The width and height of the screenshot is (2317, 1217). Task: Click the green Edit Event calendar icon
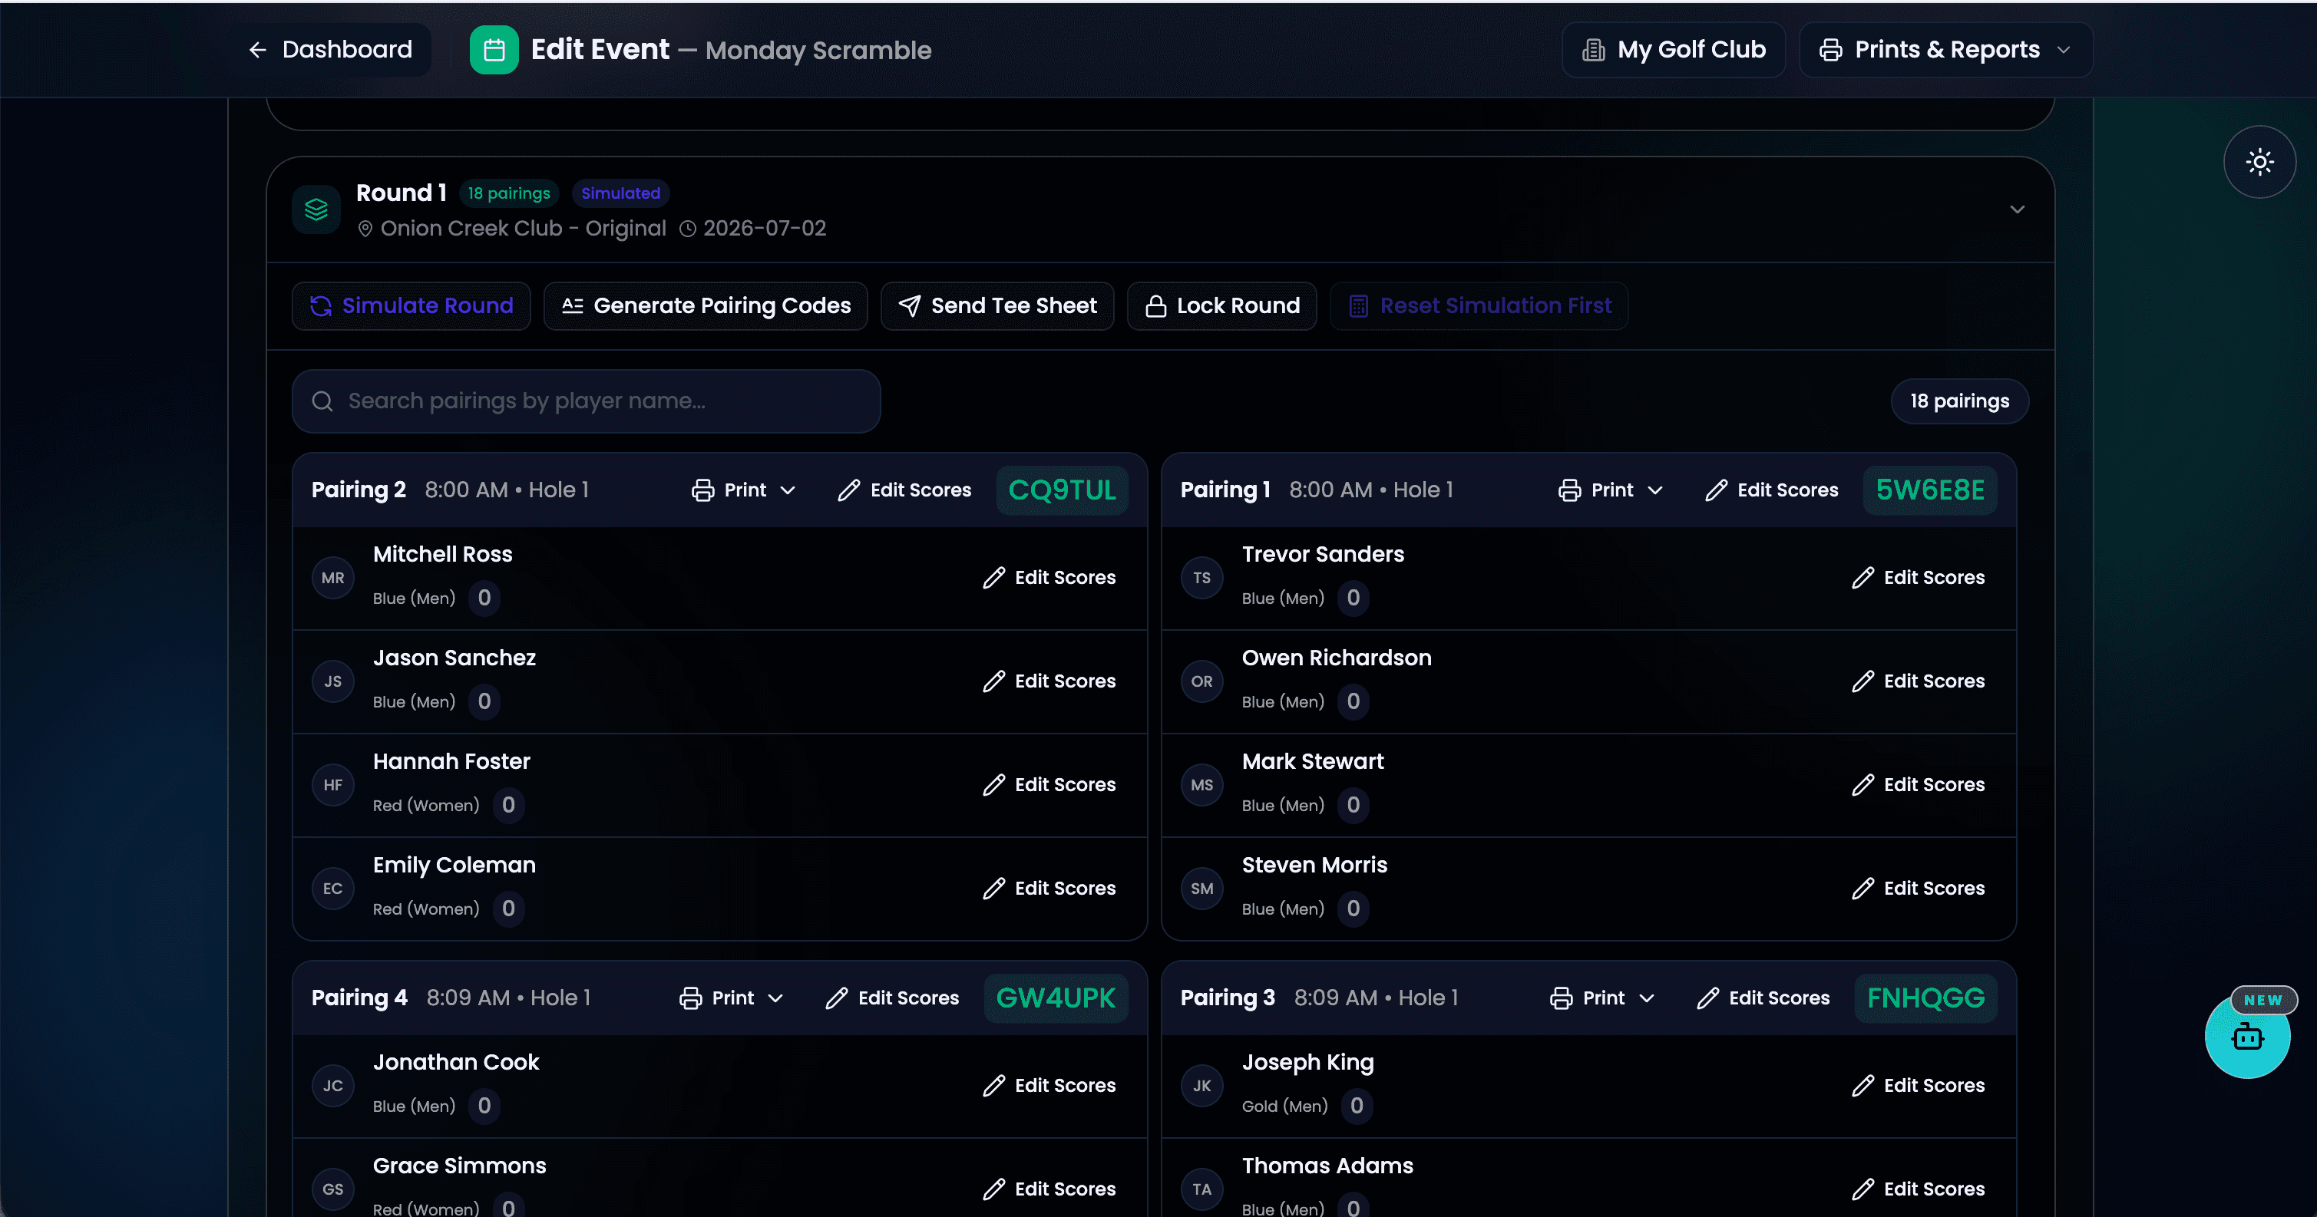[x=494, y=49]
